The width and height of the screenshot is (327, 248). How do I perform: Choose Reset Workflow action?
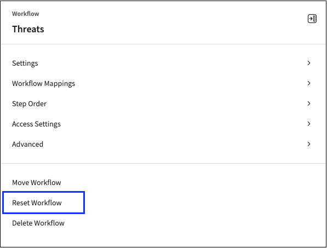pos(37,203)
